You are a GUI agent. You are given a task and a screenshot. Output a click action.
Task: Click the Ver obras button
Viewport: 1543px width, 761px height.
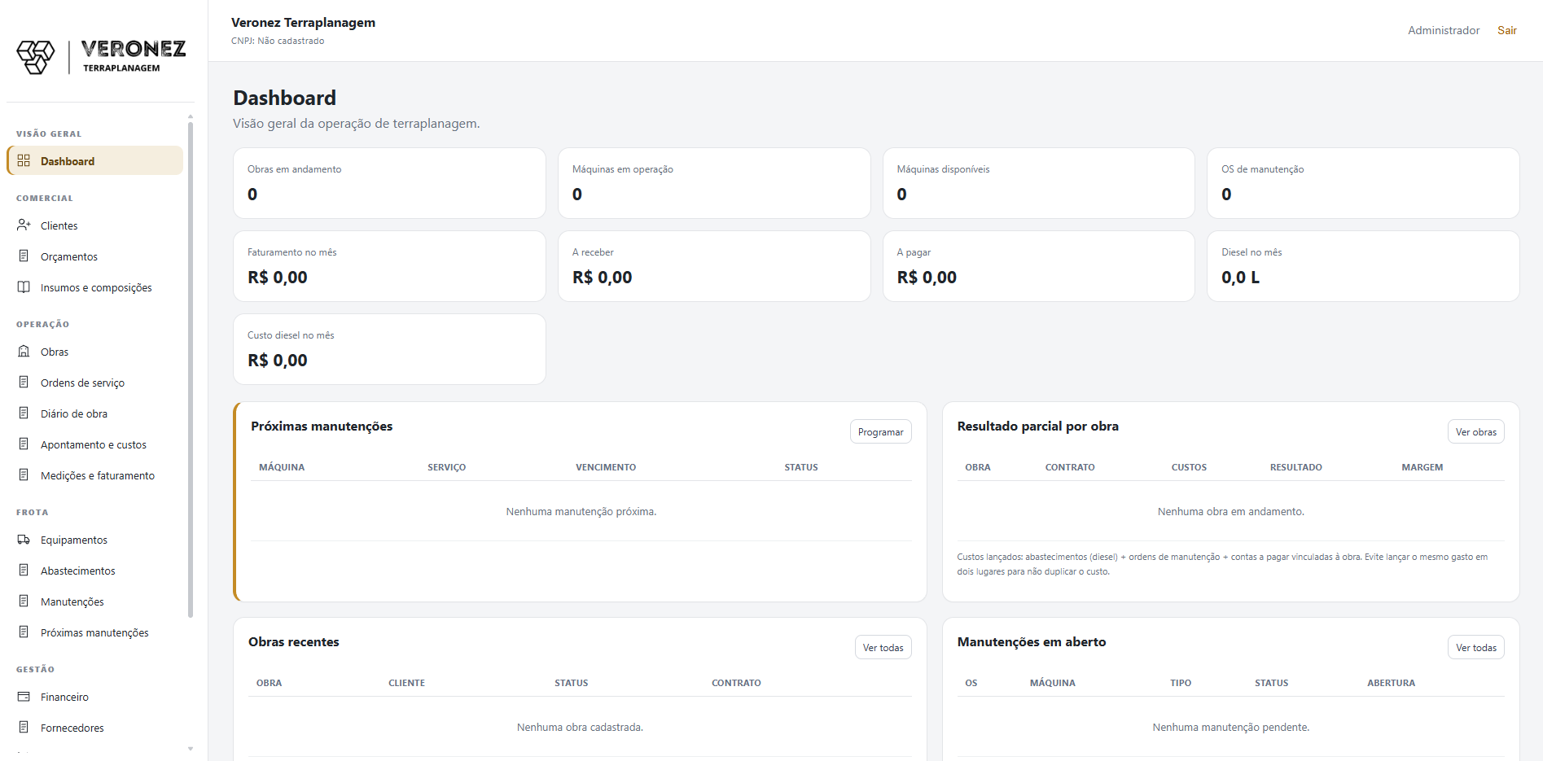pos(1475,431)
